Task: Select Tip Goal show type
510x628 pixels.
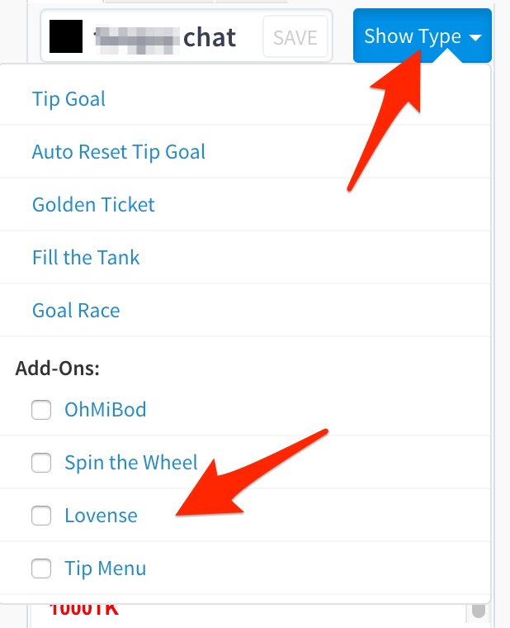Action: (x=68, y=99)
